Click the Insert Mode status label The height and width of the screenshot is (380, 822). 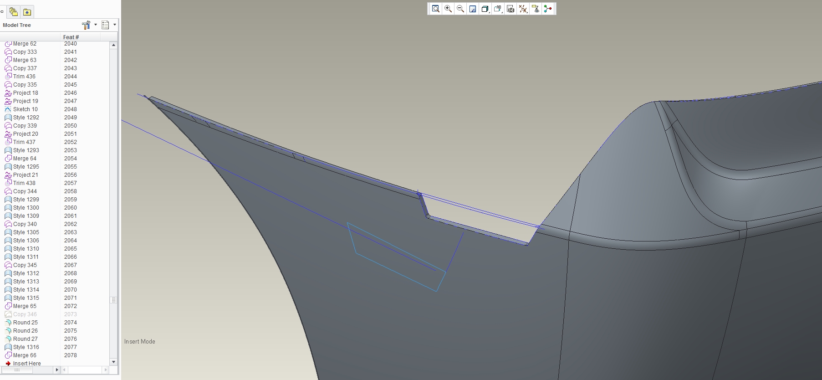pyautogui.click(x=140, y=342)
